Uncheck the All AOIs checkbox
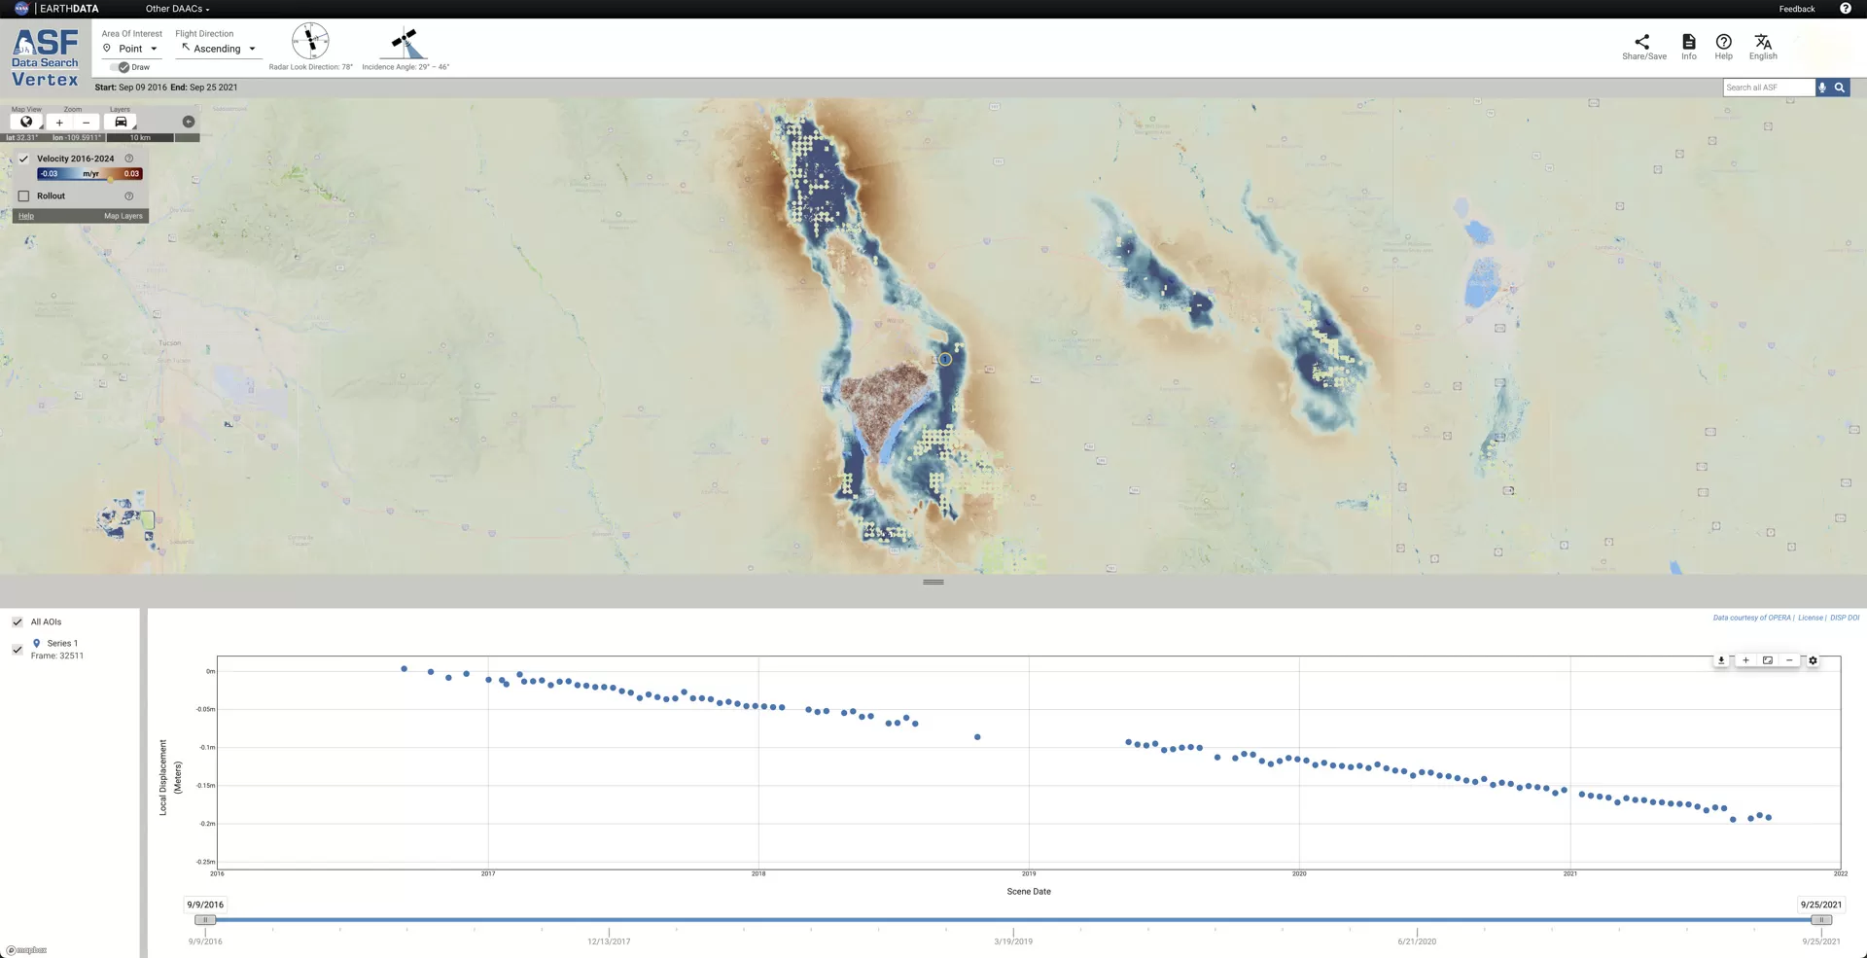Viewport: 1867px width, 958px height. click(18, 621)
